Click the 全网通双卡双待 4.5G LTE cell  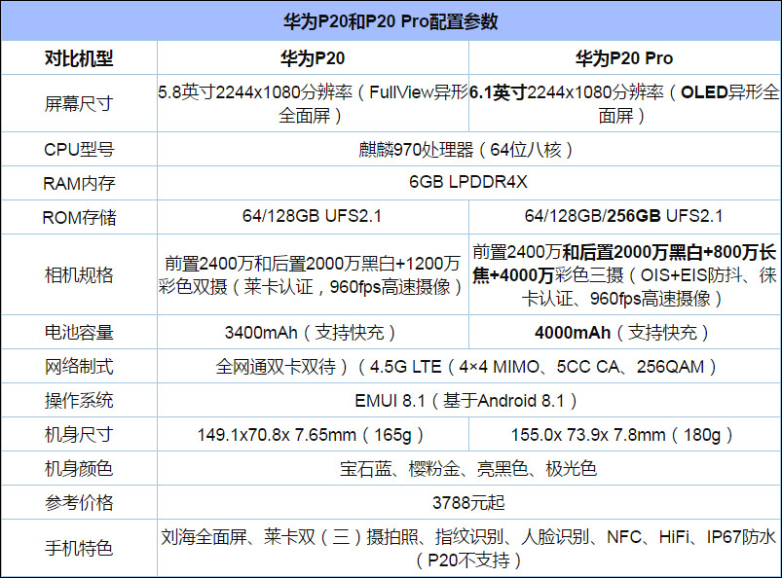[468, 366]
